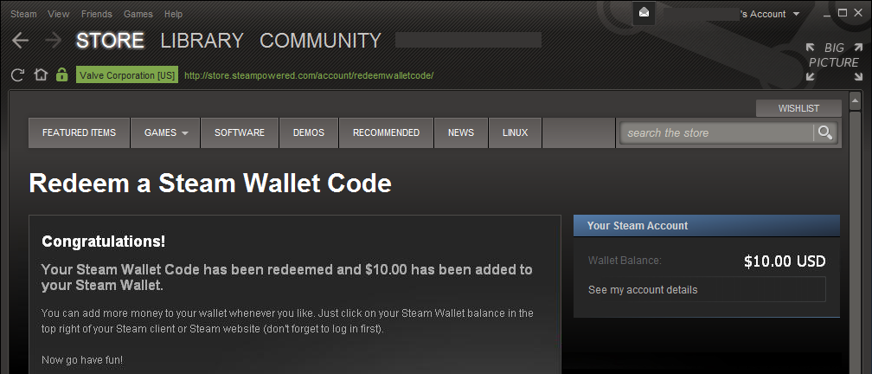Click the green padlock security icon
The image size is (872, 374).
tap(61, 74)
